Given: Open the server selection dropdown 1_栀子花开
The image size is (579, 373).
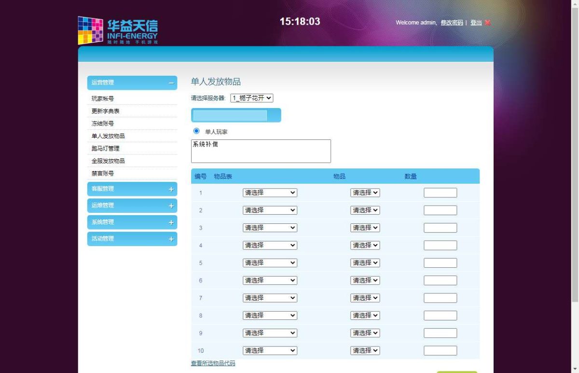Looking at the screenshot, I should click(252, 98).
